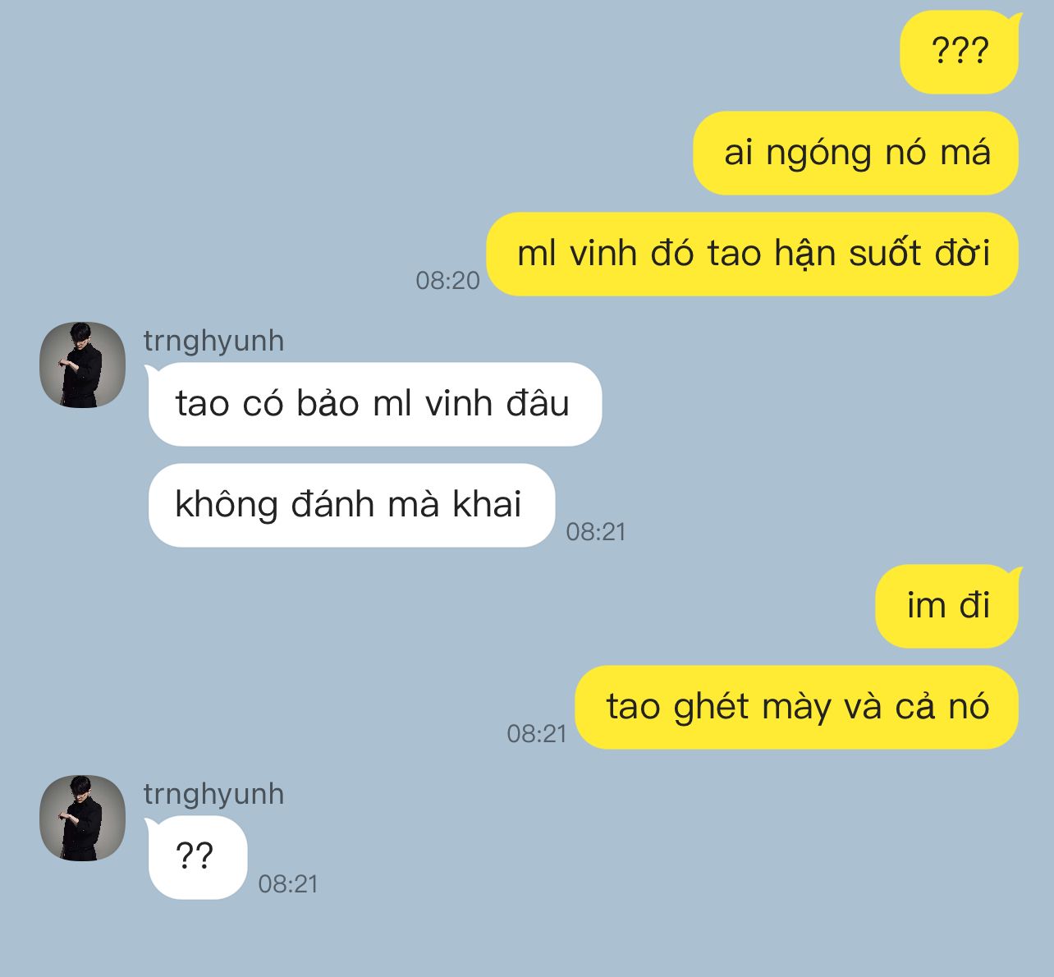This screenshot has width=1054, height=977.
Task: Click the 08:21 timestamp next to "??"
Action: click(x=288, y=884)
